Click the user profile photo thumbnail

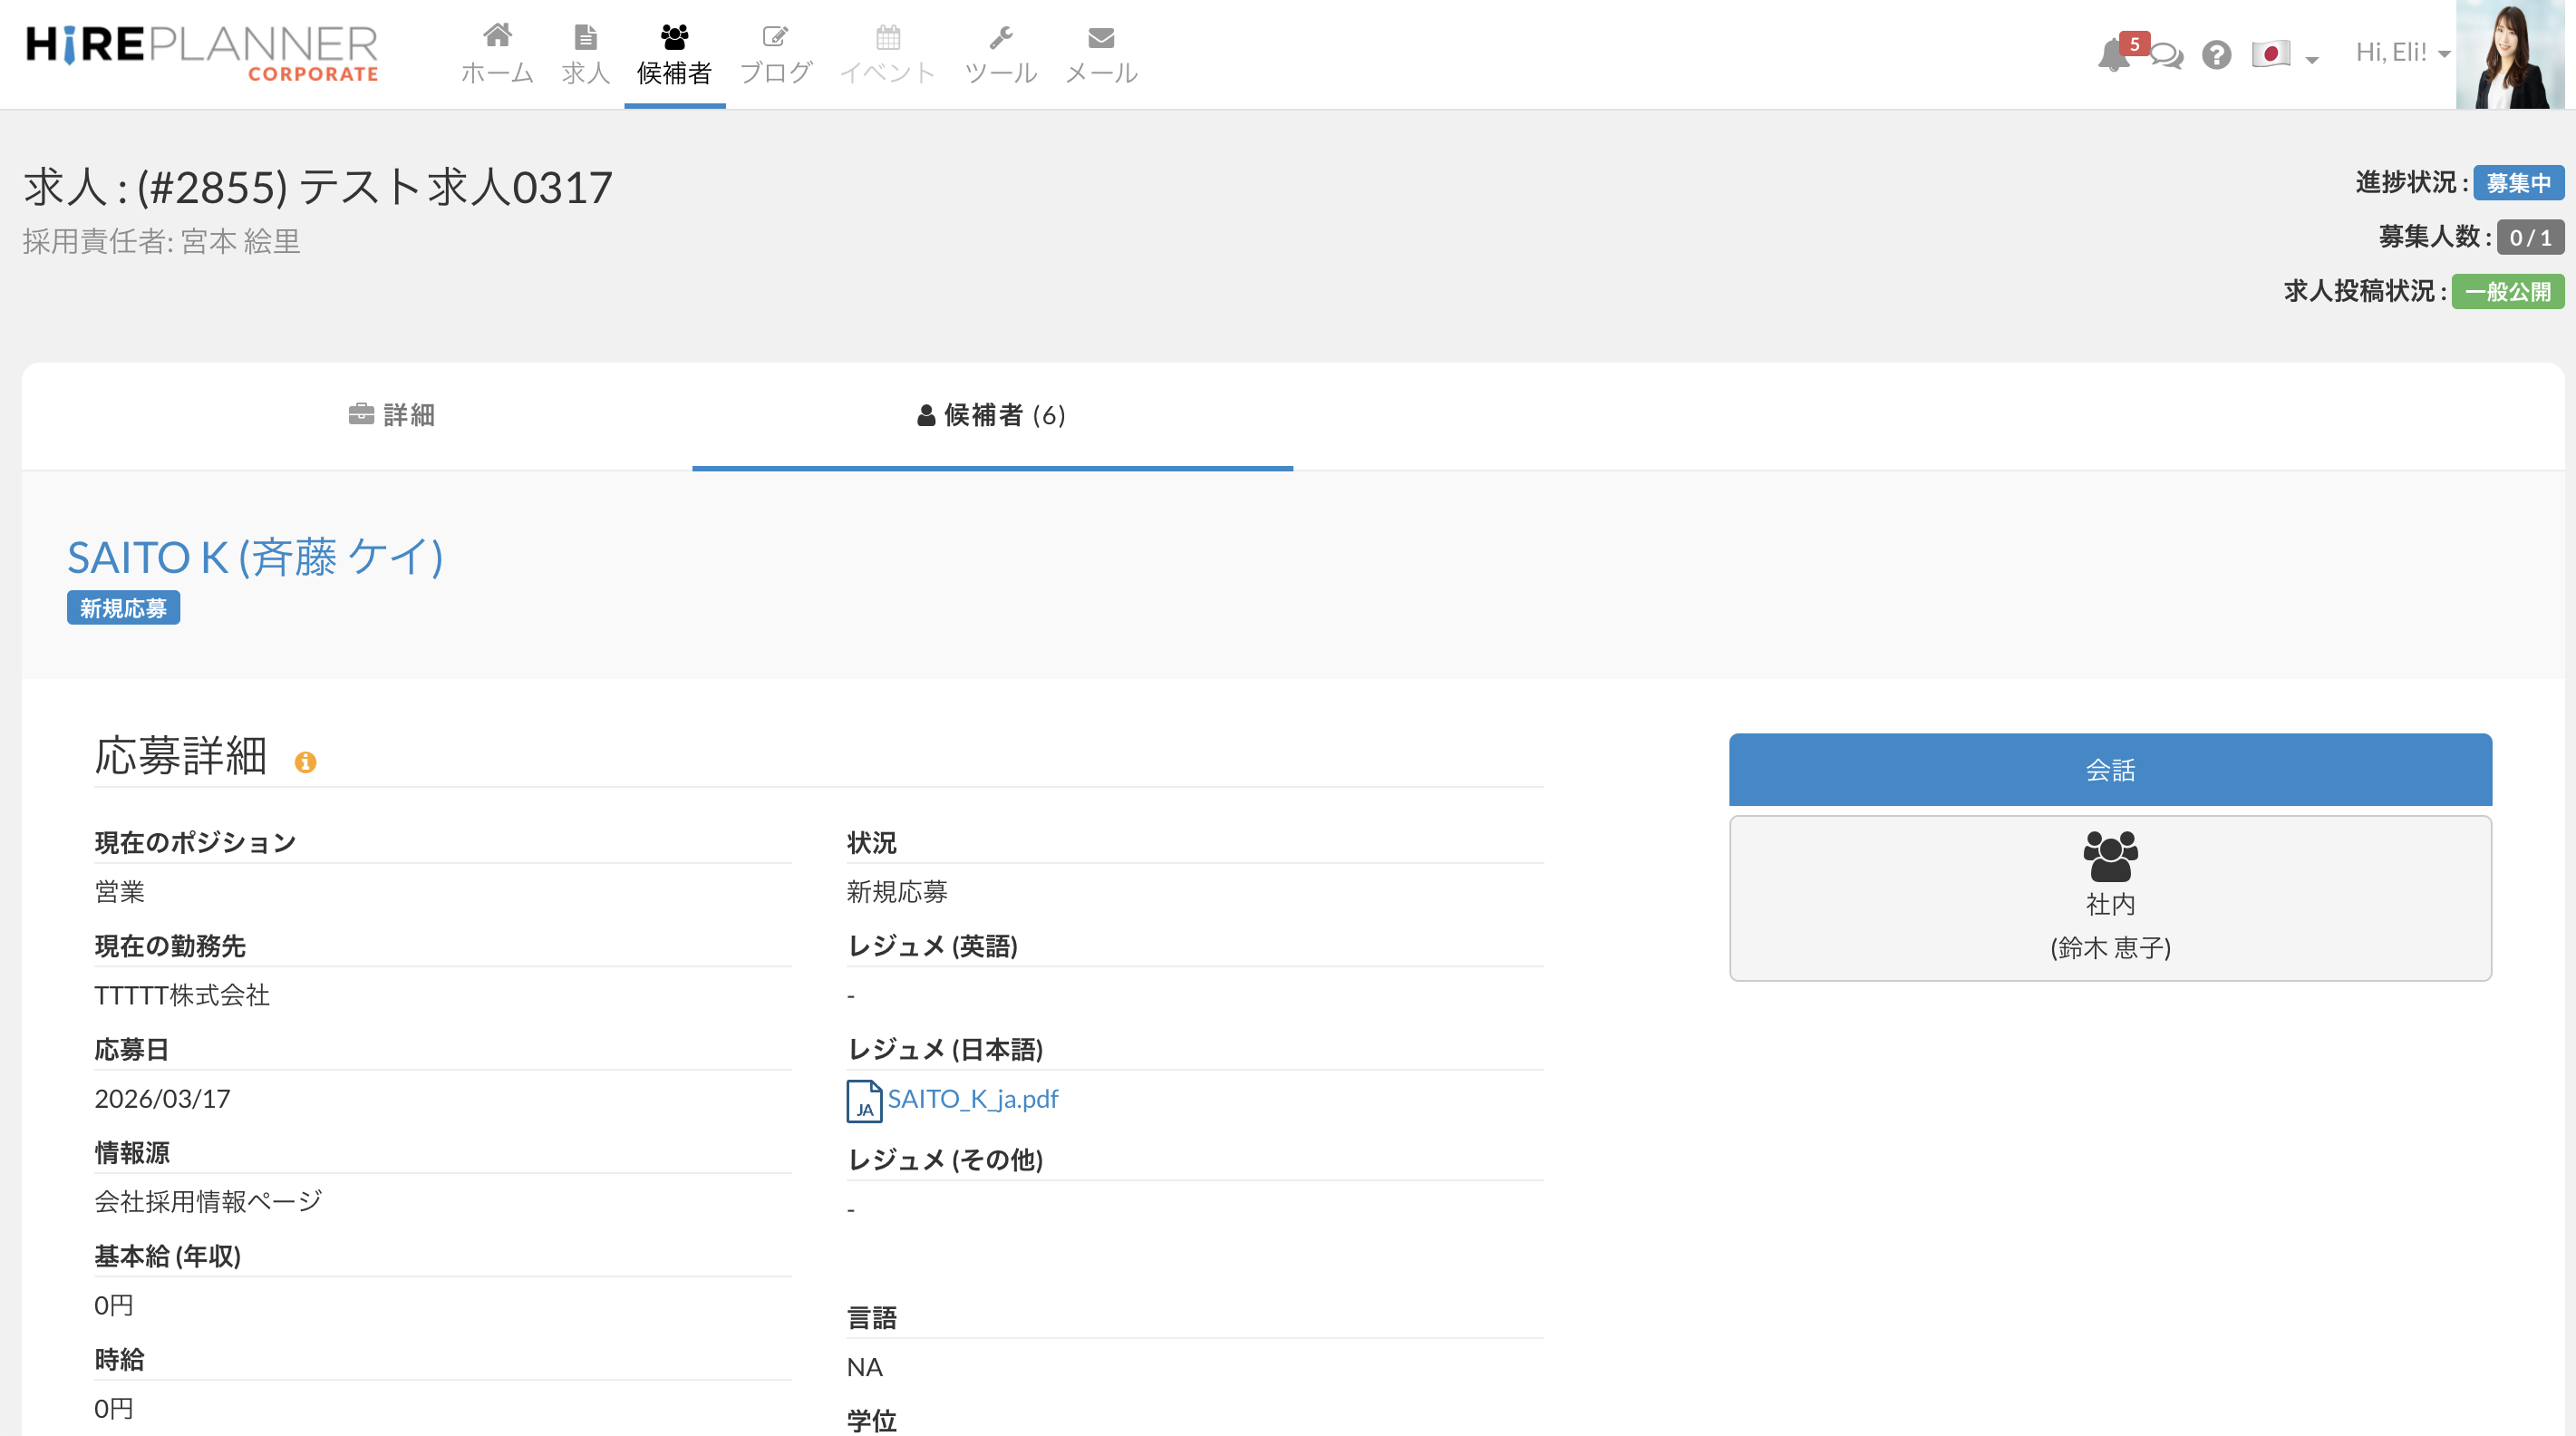2510,55
